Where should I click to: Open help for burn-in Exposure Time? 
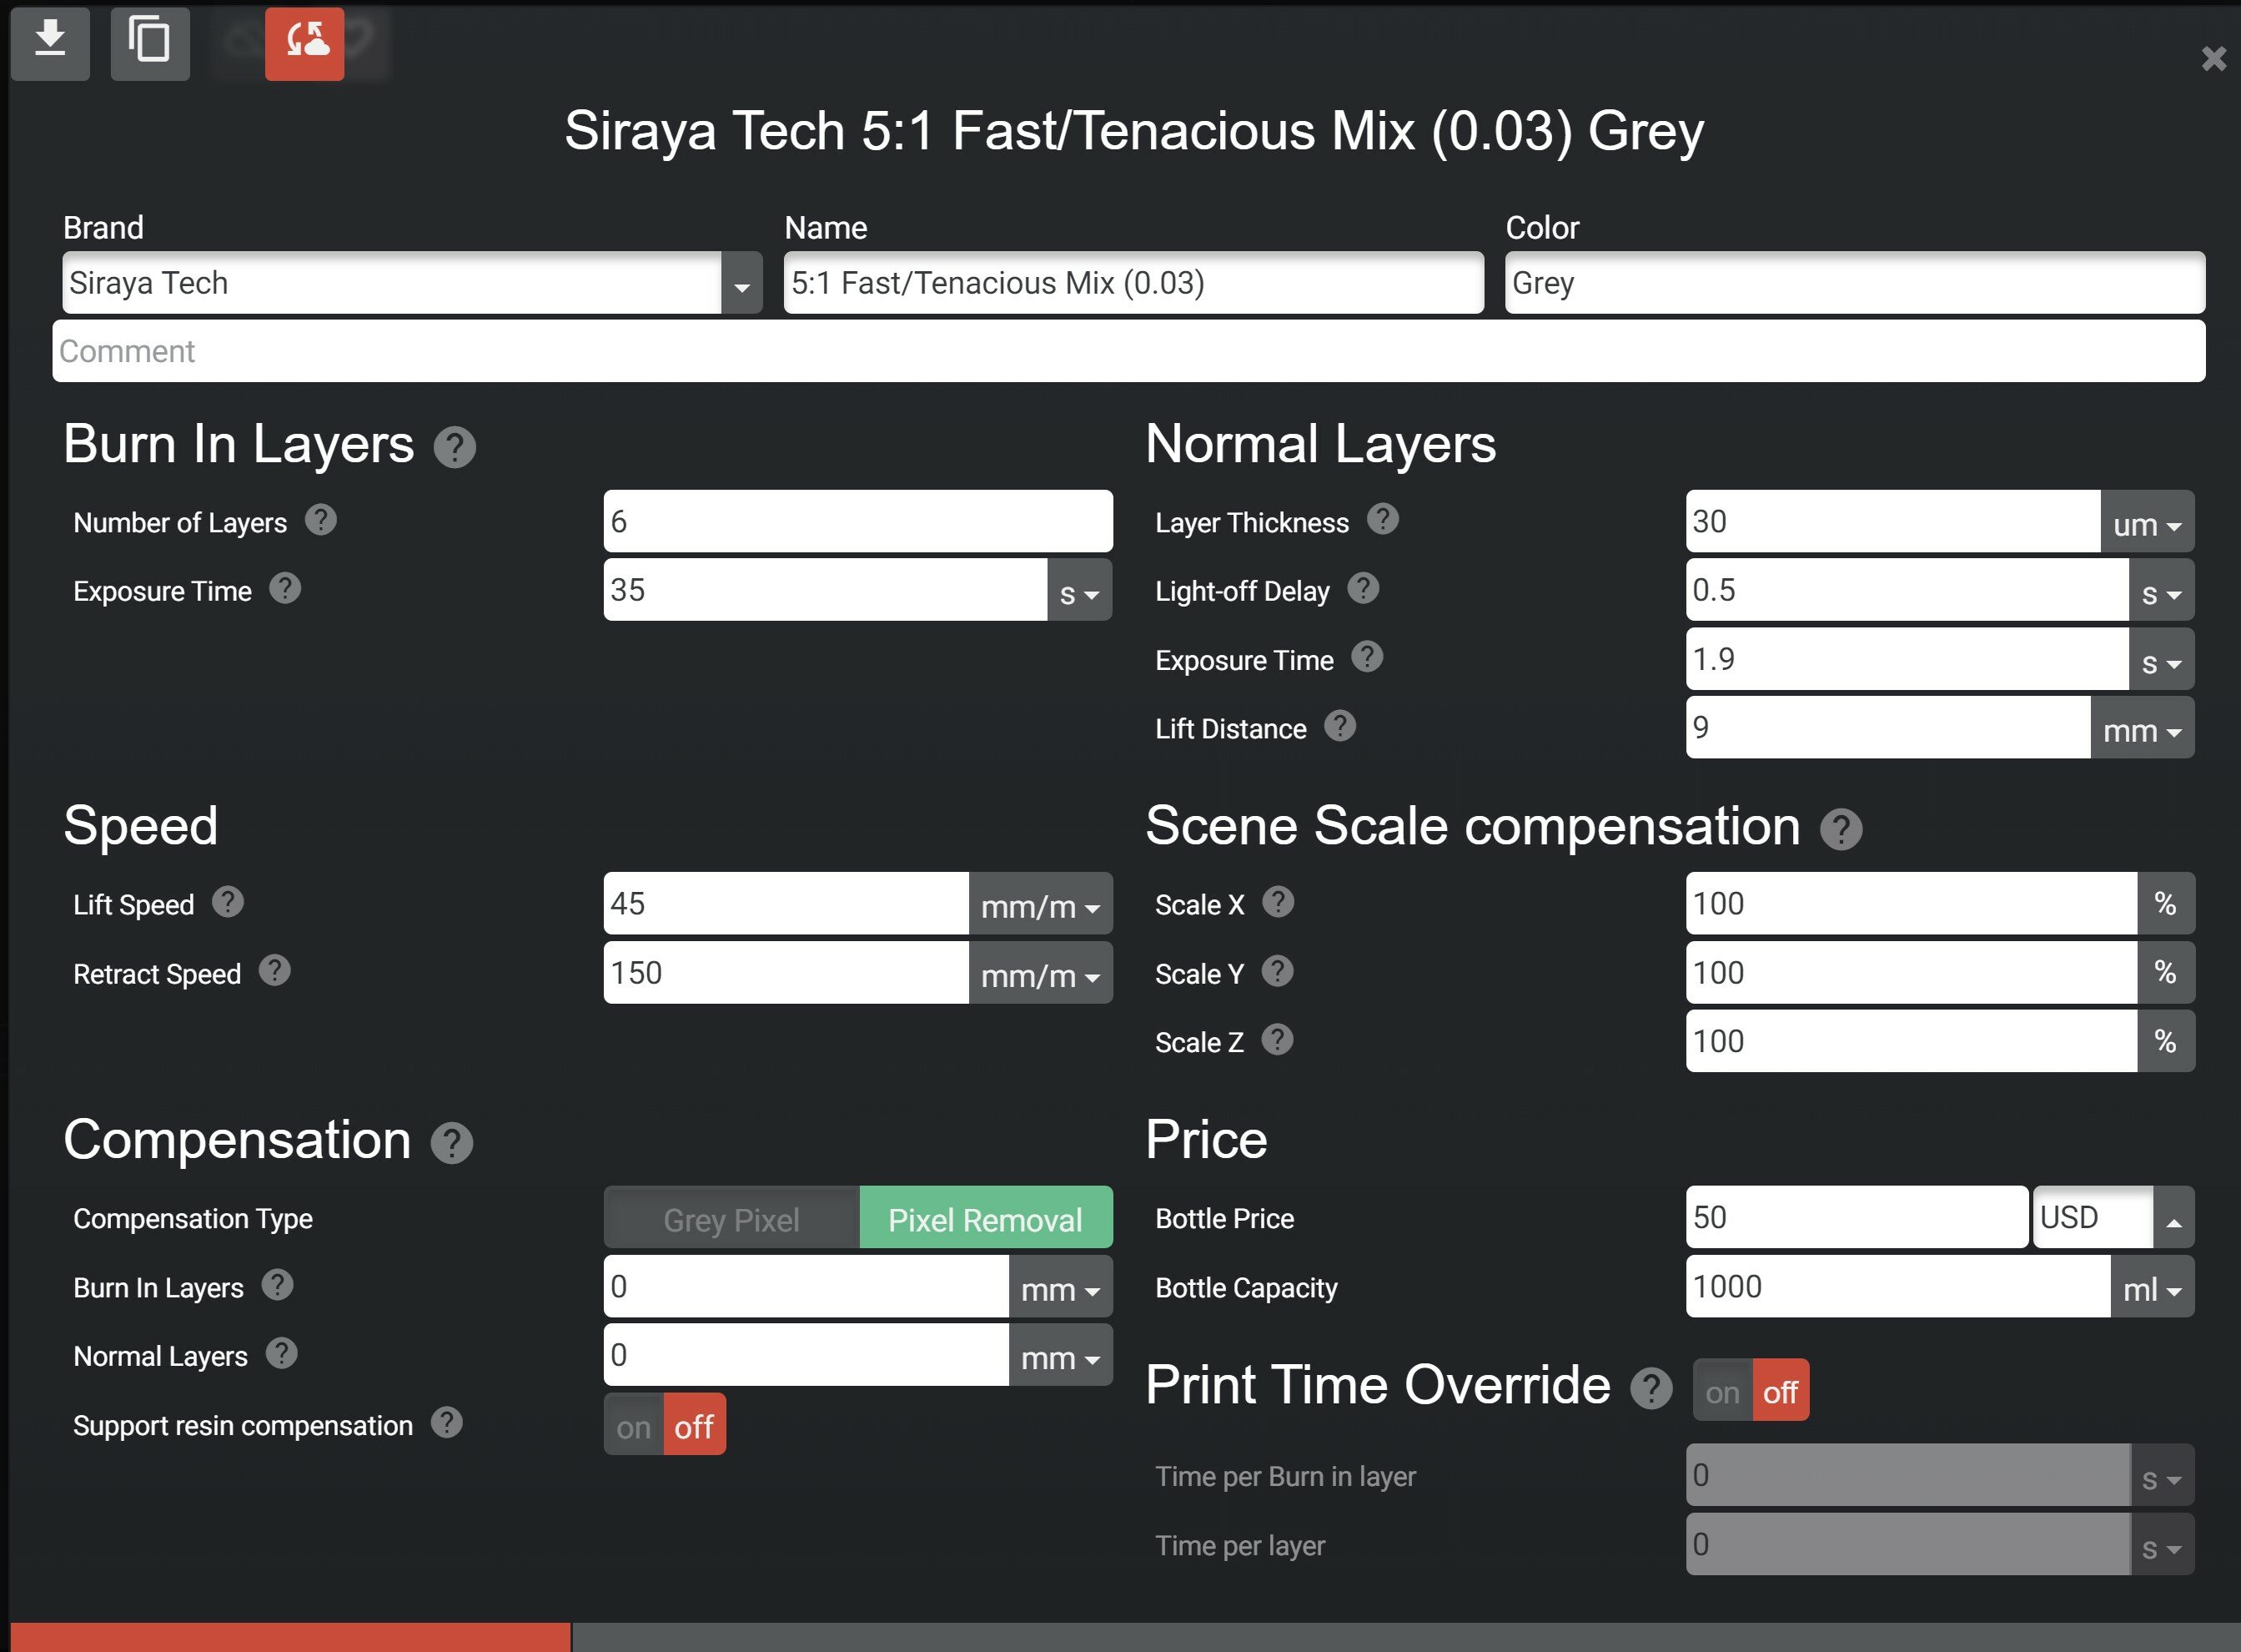(x=285, y=588)
